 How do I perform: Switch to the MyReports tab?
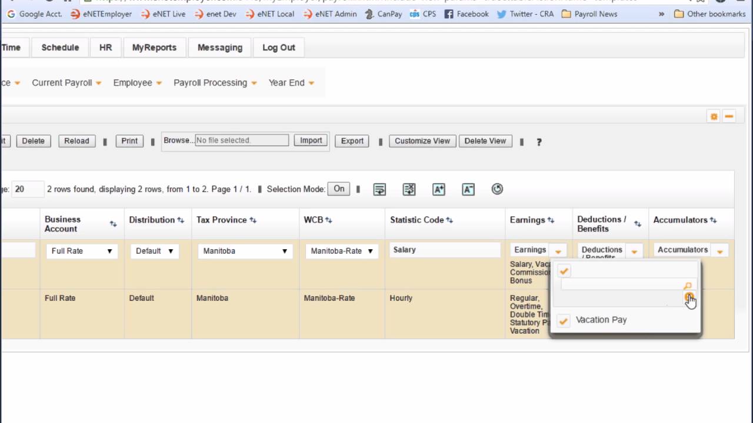pos(154,48)
